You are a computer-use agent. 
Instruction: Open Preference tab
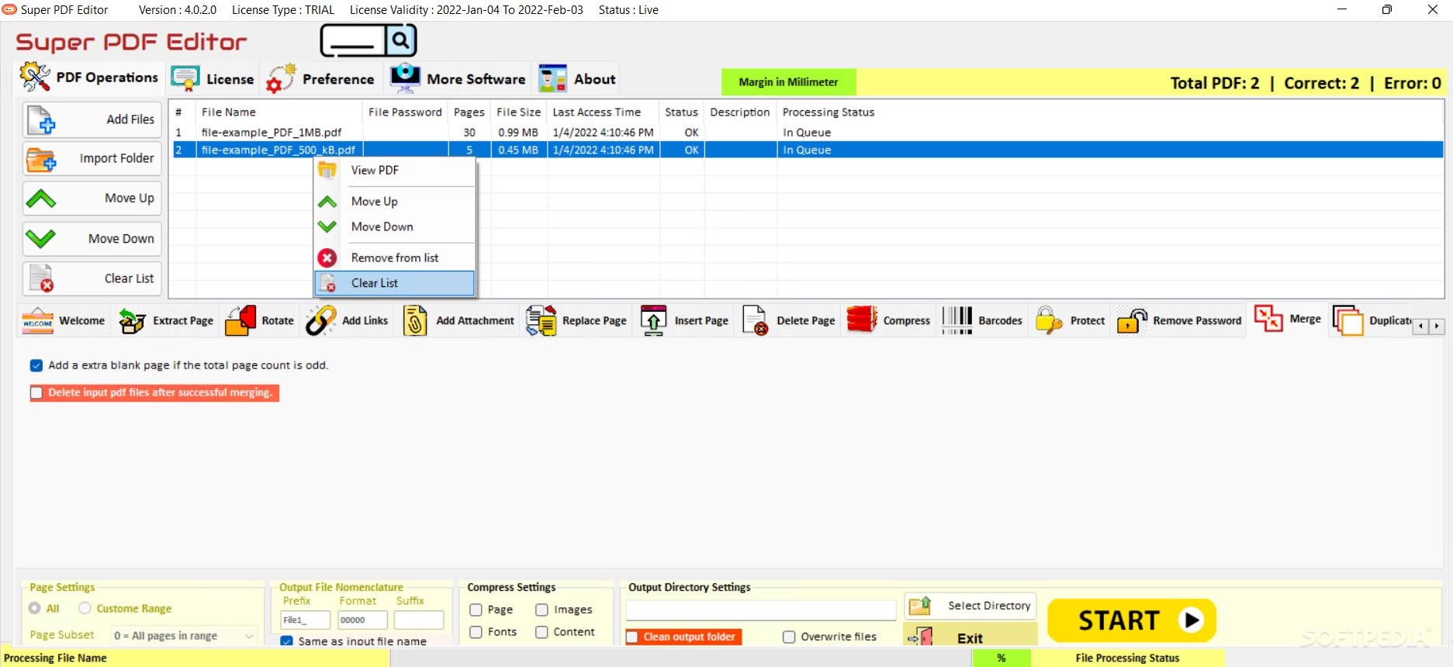[320, 79]
